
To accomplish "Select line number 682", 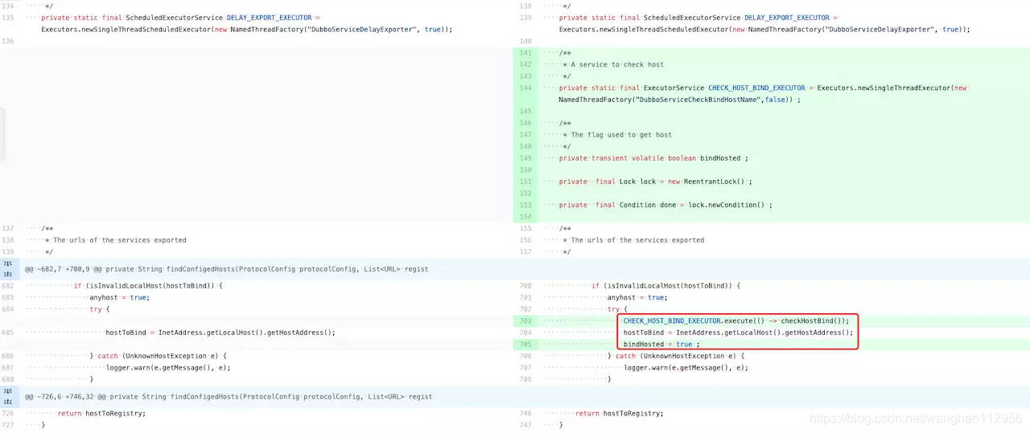I will coord(8,285).
